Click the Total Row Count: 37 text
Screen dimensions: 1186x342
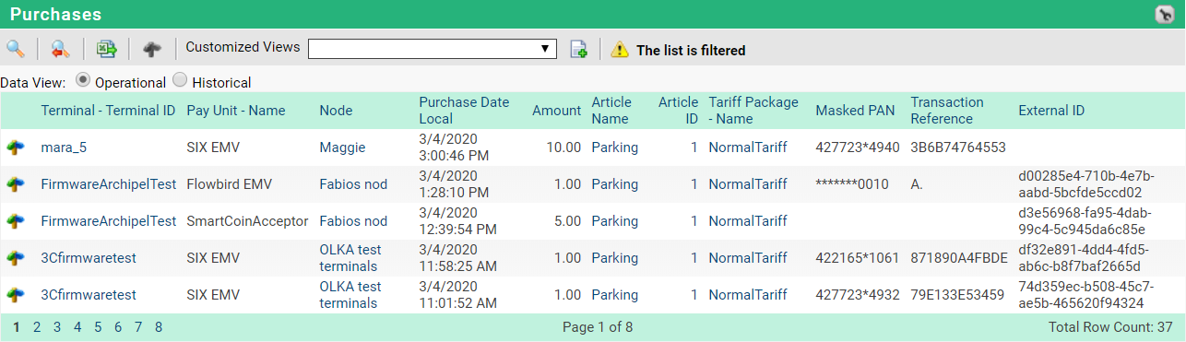pos(1110,327)
